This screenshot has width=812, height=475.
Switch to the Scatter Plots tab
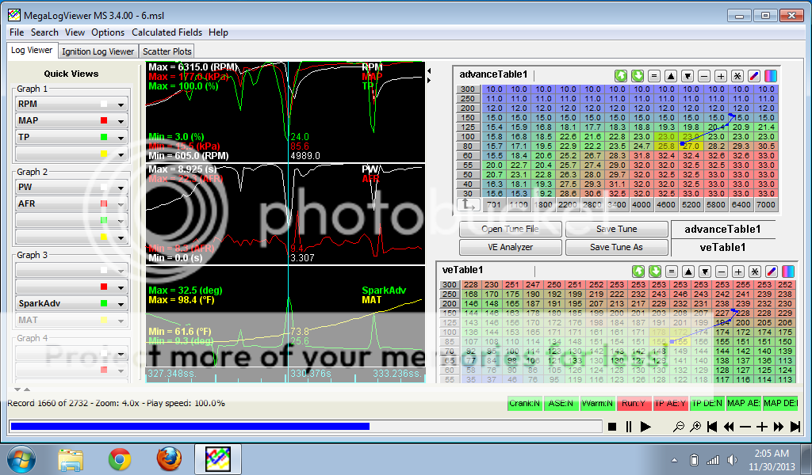tap(166, 51)
